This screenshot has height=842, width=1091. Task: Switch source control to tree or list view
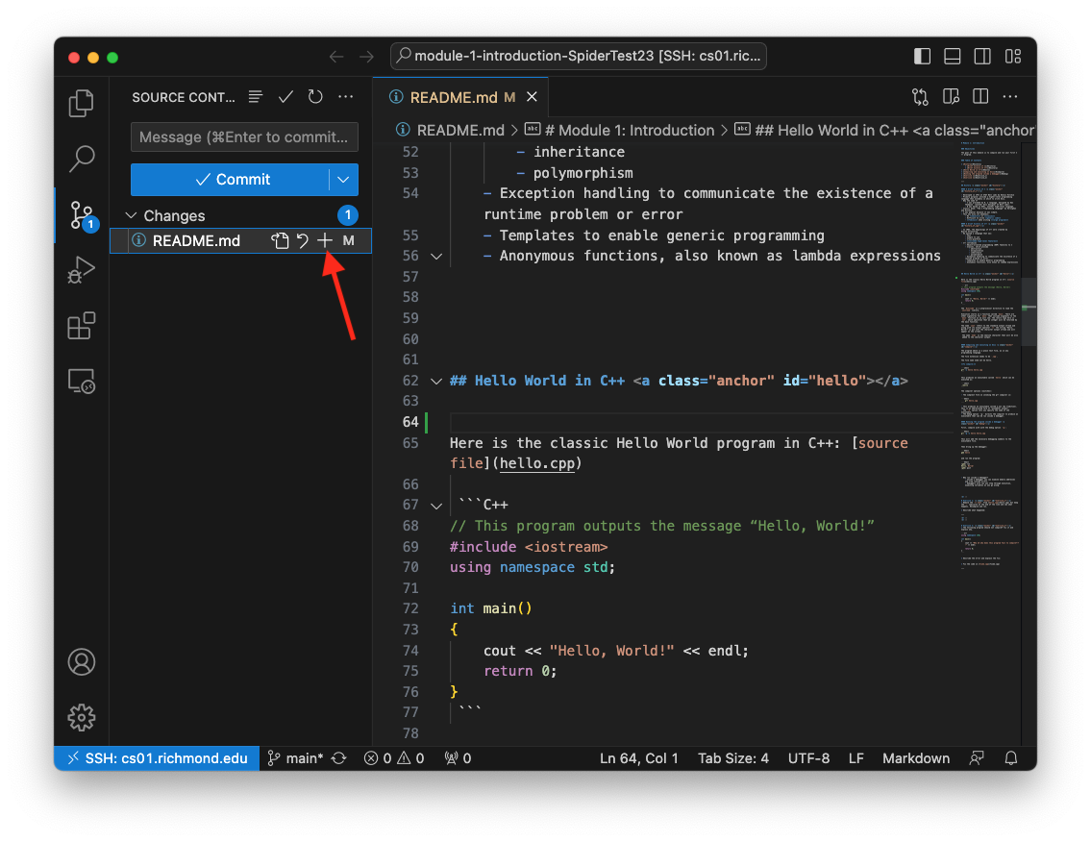coord(256,97)
